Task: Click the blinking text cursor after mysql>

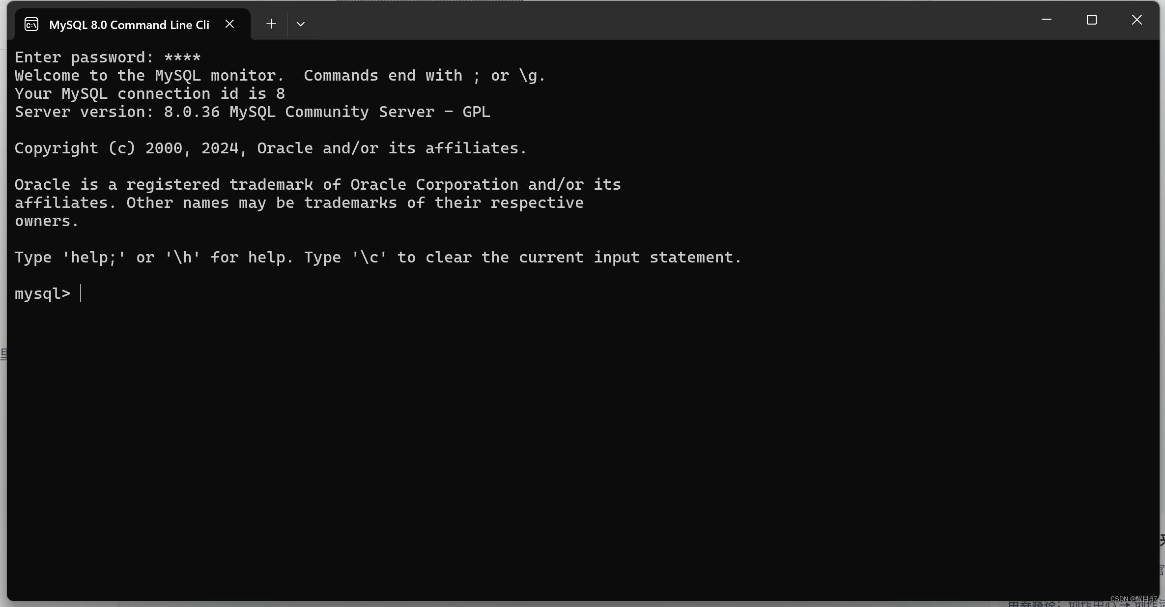Action: 81,293
